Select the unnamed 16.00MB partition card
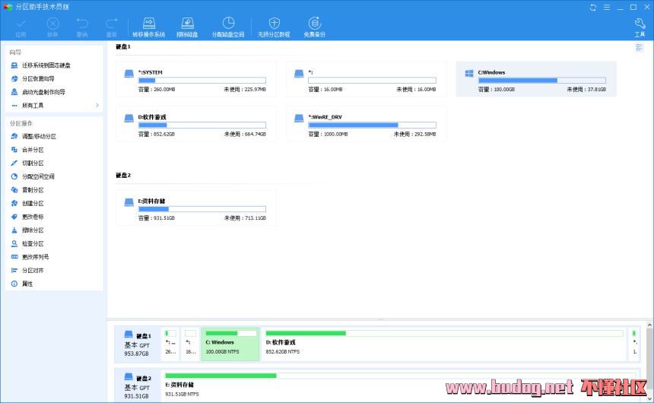The image size is (654, 403). point(367,79)
